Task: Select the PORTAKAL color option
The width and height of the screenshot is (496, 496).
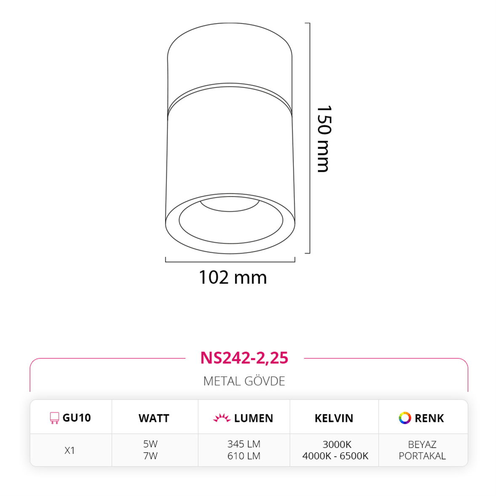Action: point(422,456)
